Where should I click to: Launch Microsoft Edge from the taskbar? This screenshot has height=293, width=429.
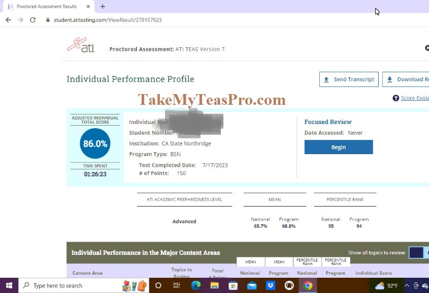coord(196,285)
